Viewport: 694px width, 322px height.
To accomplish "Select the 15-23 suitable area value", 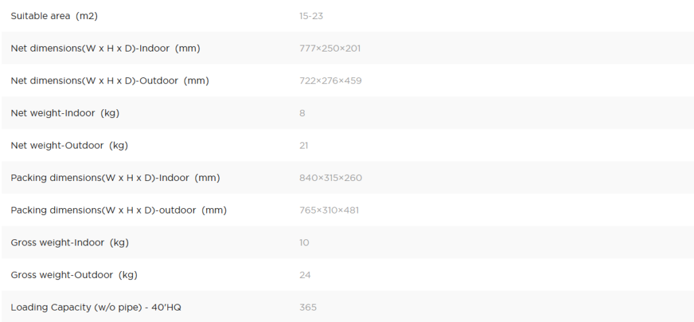I will pos(311,16).
